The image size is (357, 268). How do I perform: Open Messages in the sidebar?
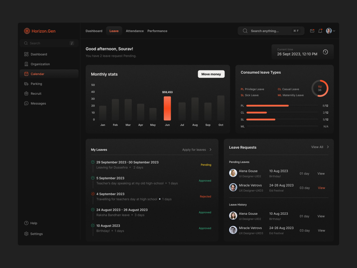pos(49,103)
